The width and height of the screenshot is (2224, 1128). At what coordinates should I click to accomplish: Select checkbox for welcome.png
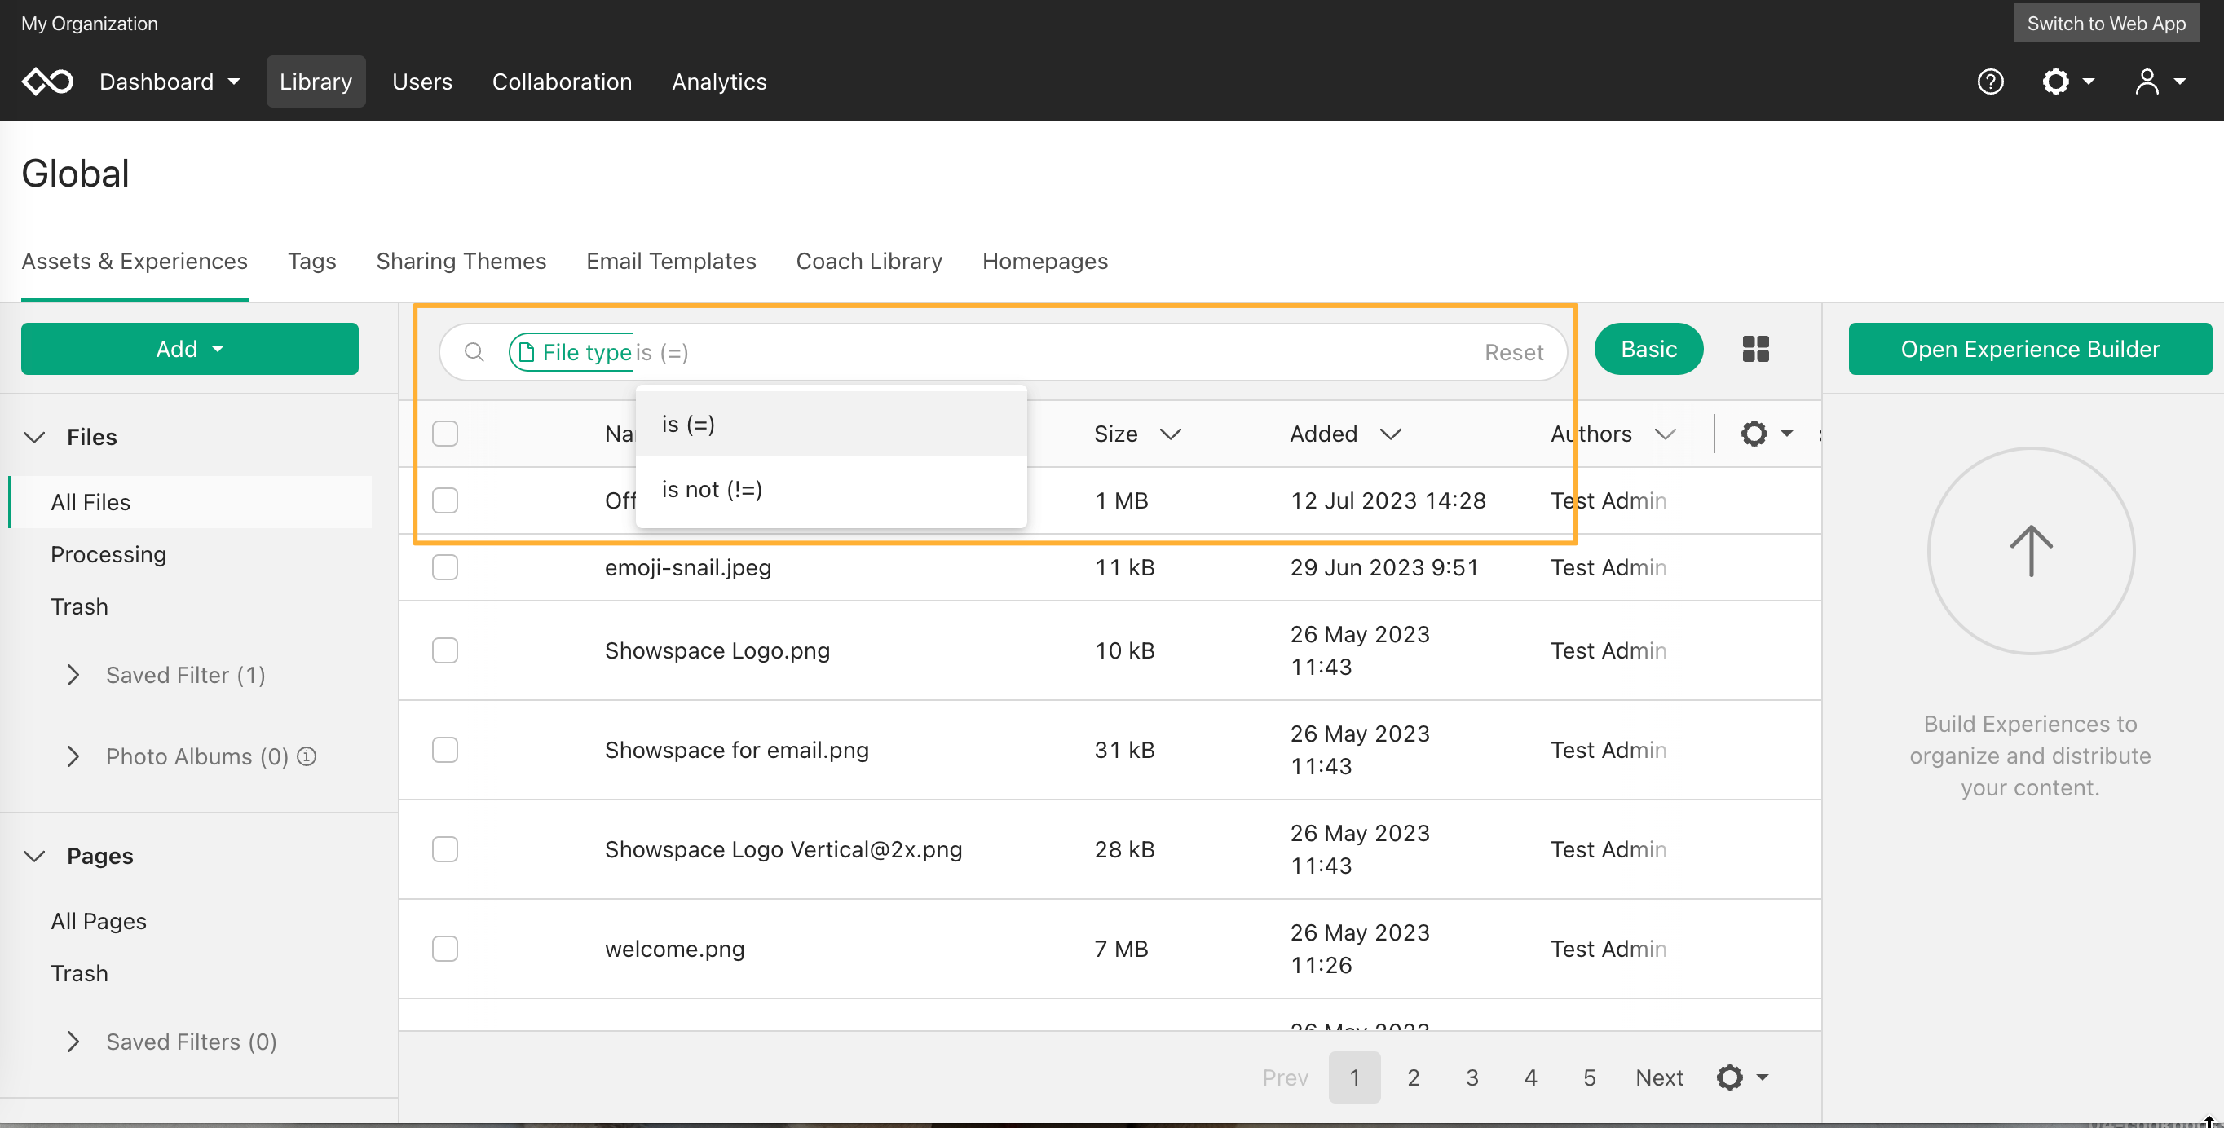pyautogui.click(x=444, y=949)
